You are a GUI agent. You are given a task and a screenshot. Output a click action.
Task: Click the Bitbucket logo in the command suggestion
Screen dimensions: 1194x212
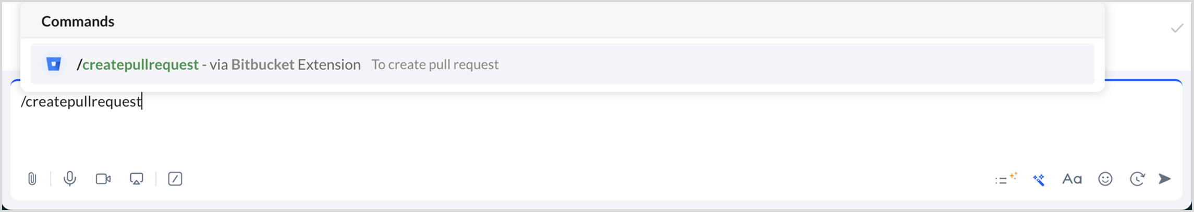54,64
